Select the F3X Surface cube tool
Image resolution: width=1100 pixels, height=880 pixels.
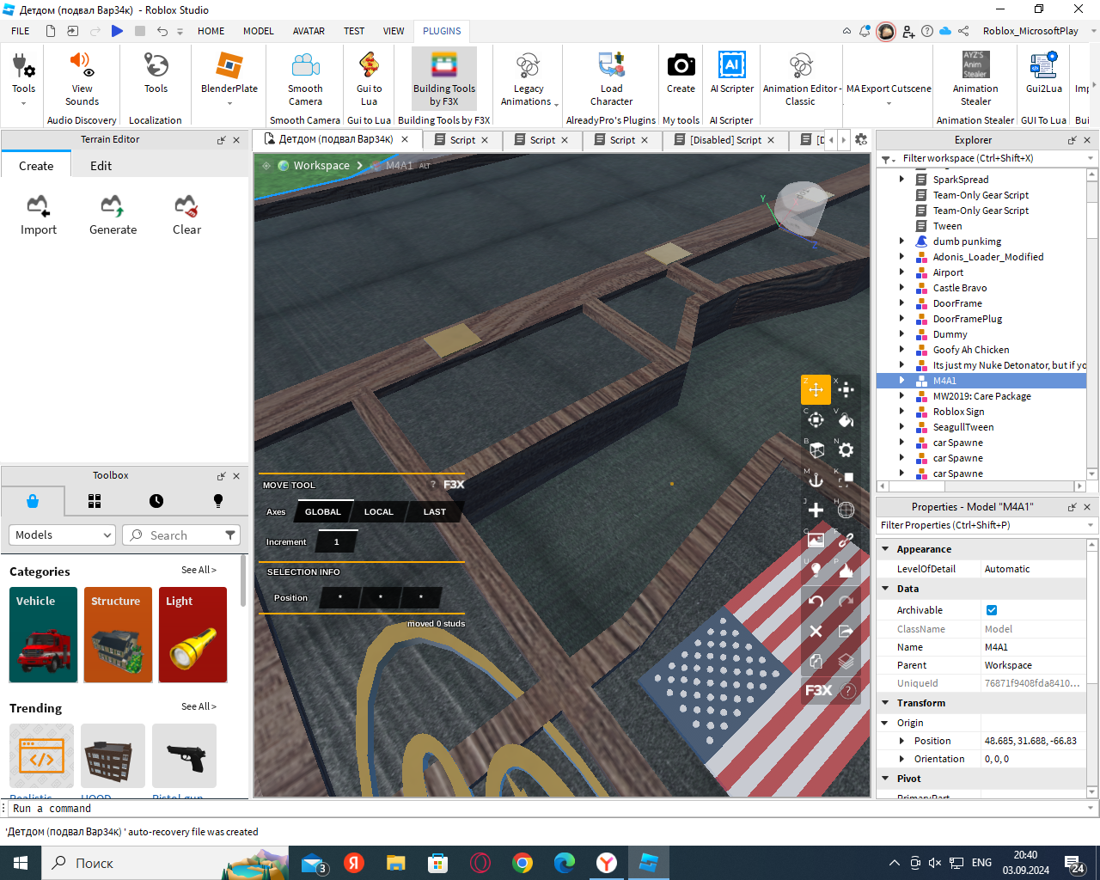pos(816,449)
